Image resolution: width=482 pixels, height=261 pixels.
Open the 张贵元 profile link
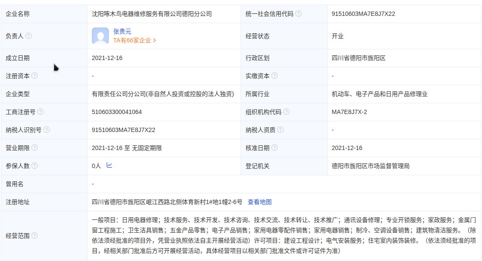[x=122, y=32]
